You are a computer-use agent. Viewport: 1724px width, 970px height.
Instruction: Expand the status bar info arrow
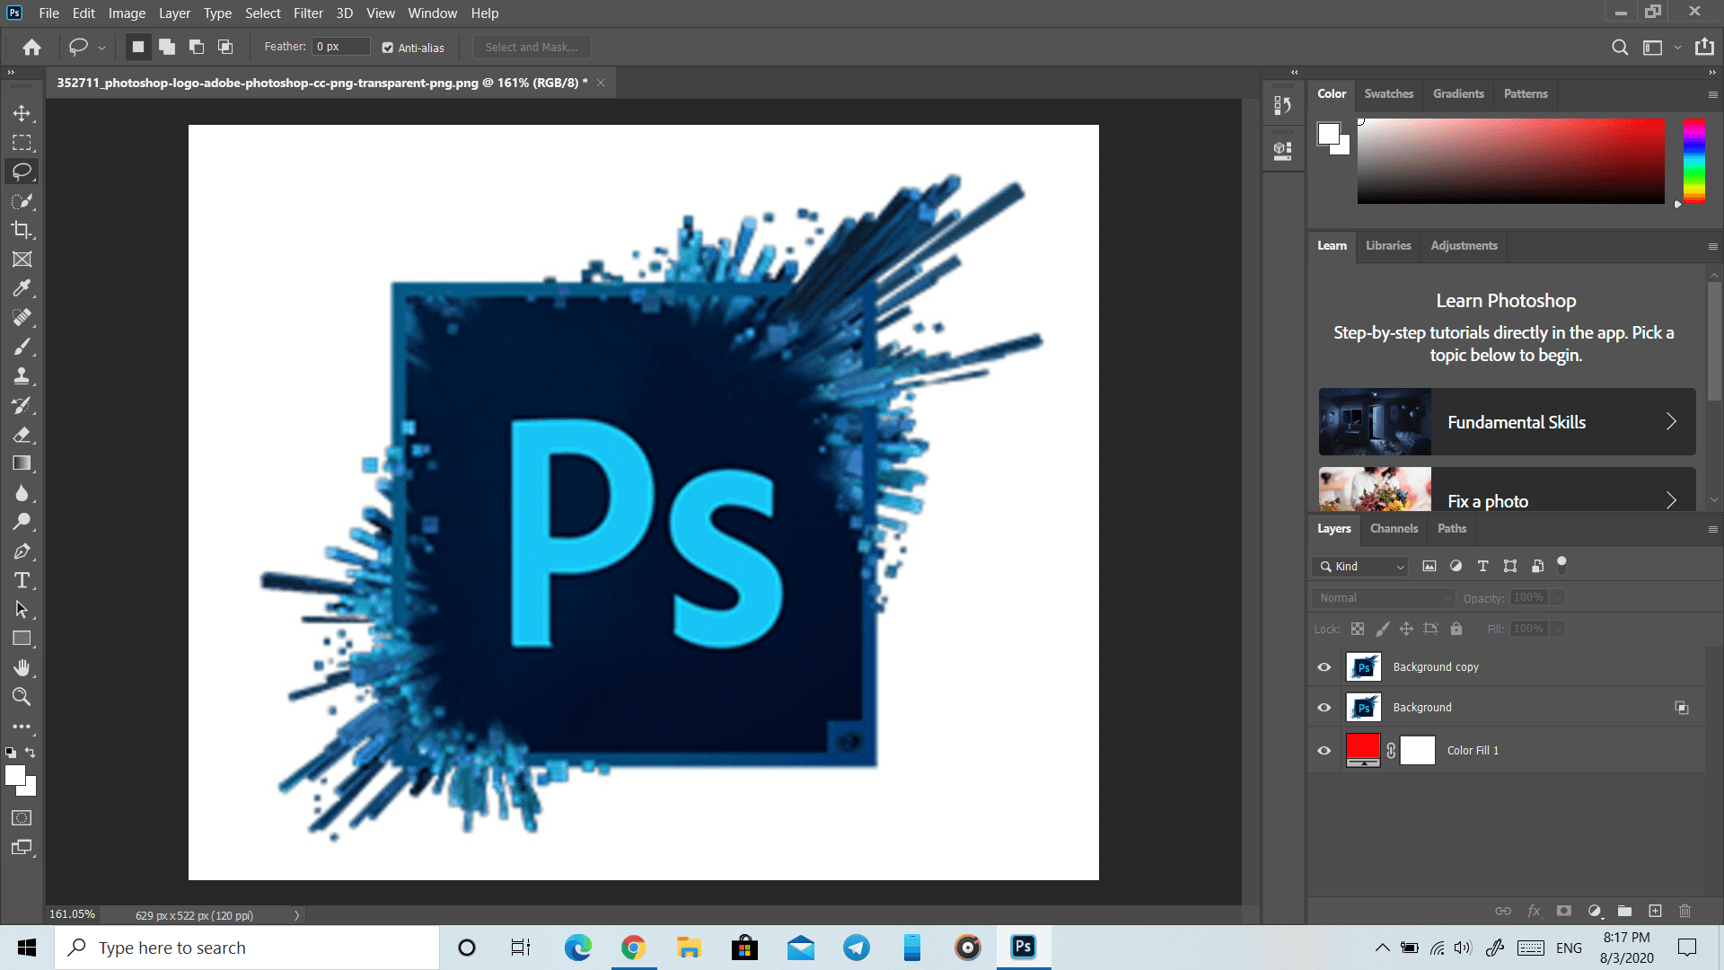(296, 915)
